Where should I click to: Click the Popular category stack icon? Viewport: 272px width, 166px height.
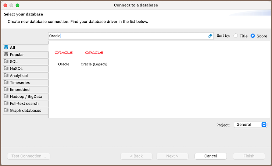pos(6,55)
